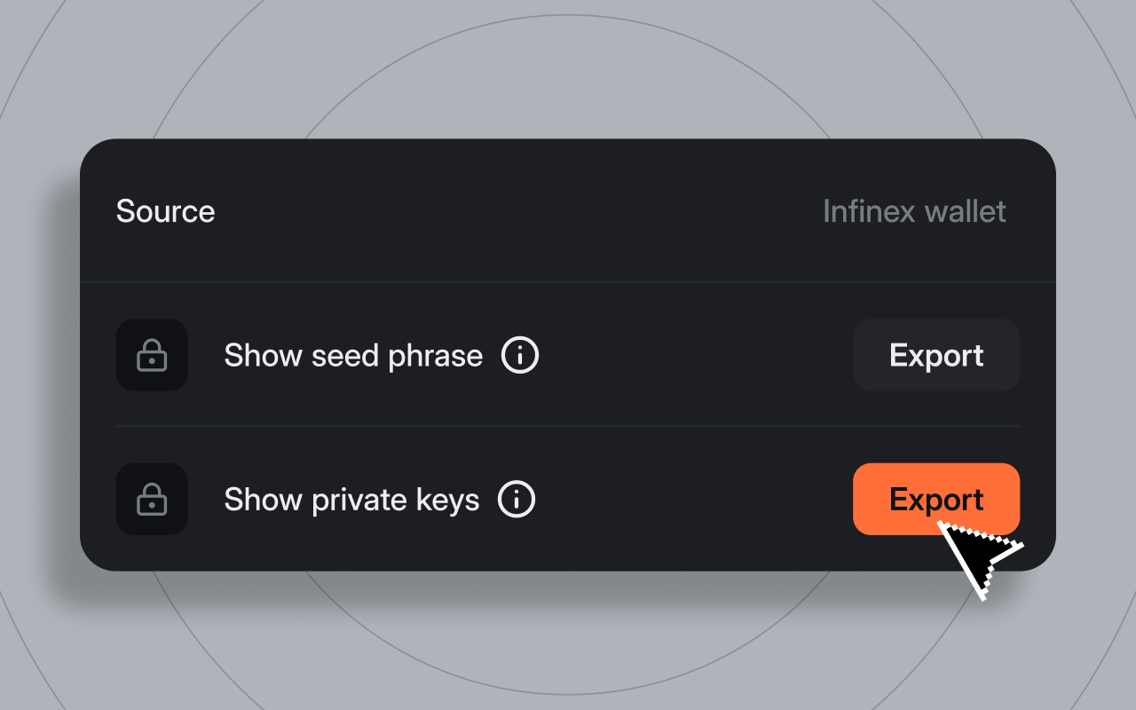The height and width of the screenshot is (710, 1136).
Task: Click the gray Export button for seed phrase
Action: [x=936, y=355]
